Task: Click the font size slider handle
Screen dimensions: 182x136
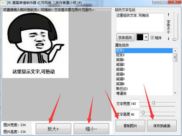Action: [x=174, y=39]
